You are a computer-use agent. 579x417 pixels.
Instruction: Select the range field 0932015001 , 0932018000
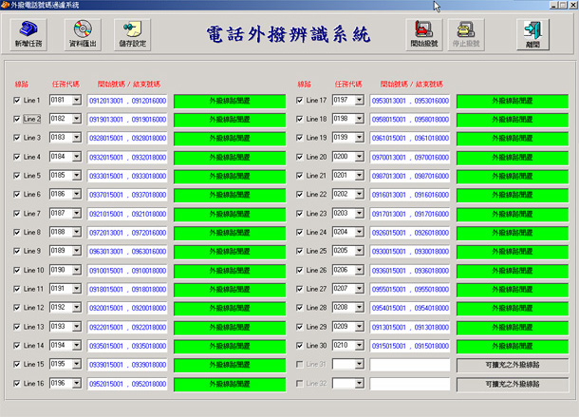(127, 158)
